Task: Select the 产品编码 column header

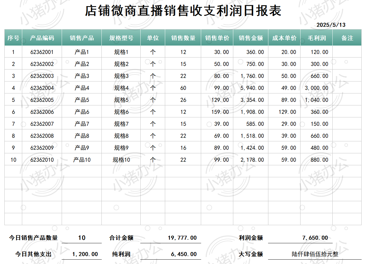Action: [x=42, y=38]
